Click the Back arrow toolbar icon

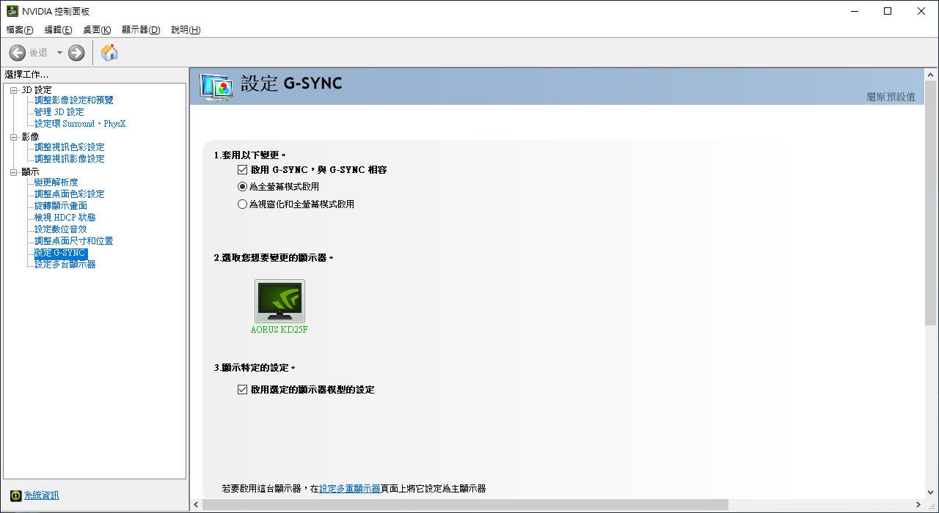tap(18, 53)
